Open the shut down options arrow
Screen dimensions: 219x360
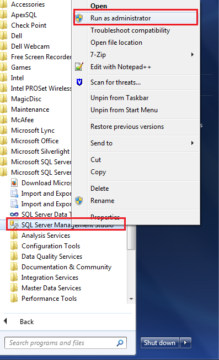pos(185,343)
